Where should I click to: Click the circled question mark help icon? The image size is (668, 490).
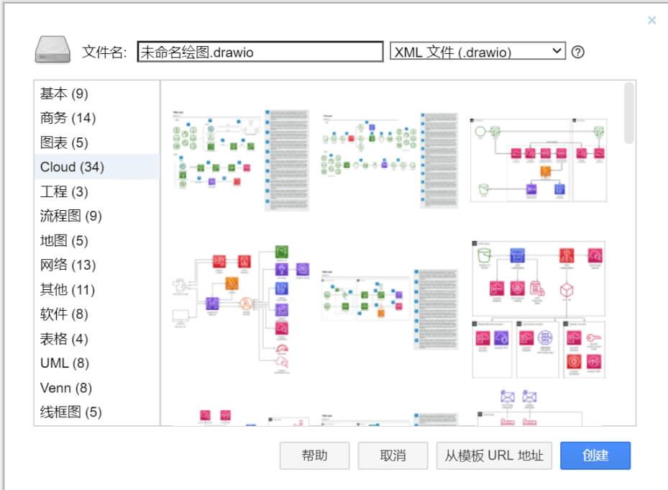point(580,51)
